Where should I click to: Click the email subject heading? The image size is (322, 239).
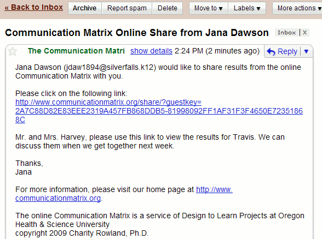click(137, 33)
